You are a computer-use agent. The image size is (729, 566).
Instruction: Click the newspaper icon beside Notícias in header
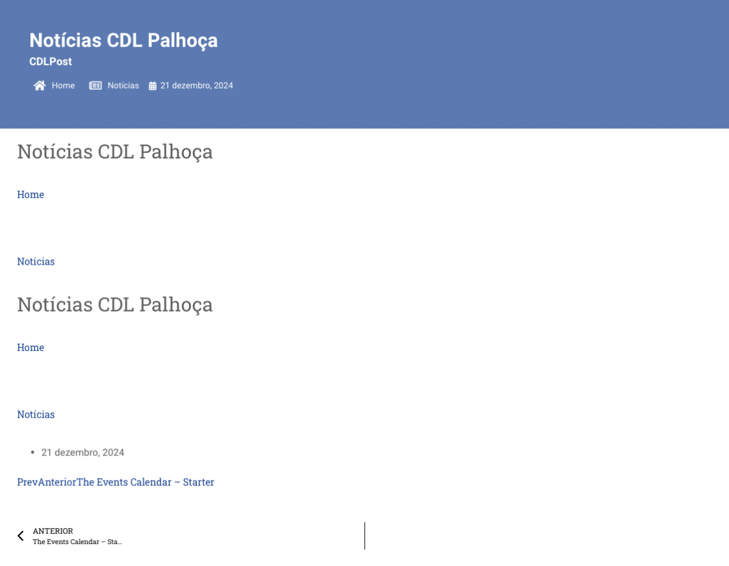tap(95, 86)
